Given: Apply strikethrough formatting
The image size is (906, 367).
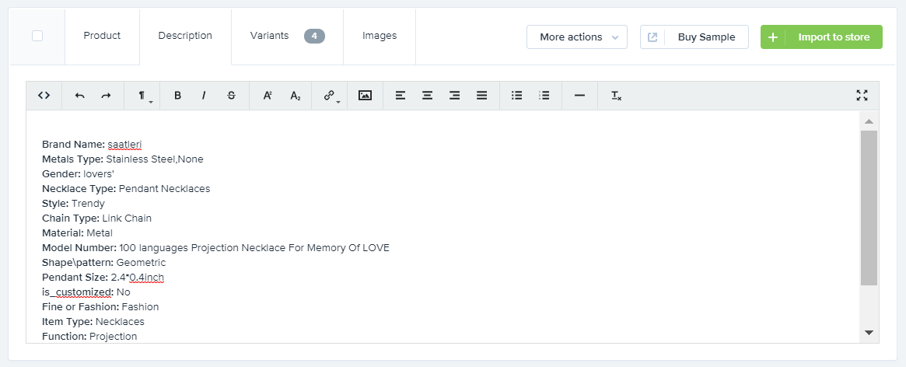Looking at the screenshot, I should tap(231, 96).
